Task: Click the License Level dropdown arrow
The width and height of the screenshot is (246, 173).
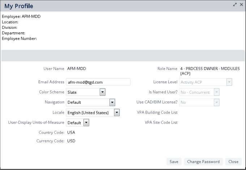Action: [229, 82]
